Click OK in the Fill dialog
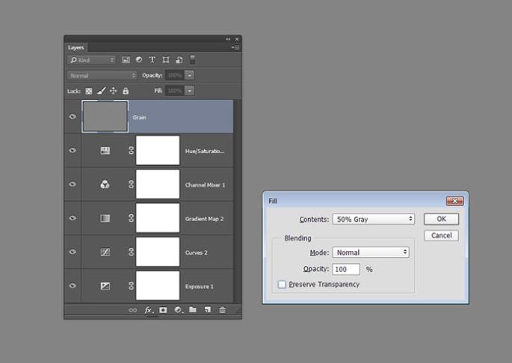 tap(441, 219)
